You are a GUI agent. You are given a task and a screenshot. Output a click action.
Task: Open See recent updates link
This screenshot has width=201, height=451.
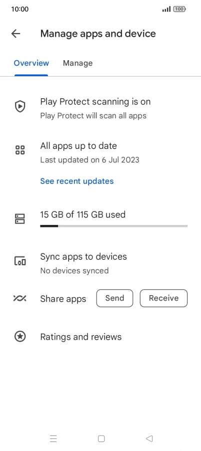click(77, 181)
